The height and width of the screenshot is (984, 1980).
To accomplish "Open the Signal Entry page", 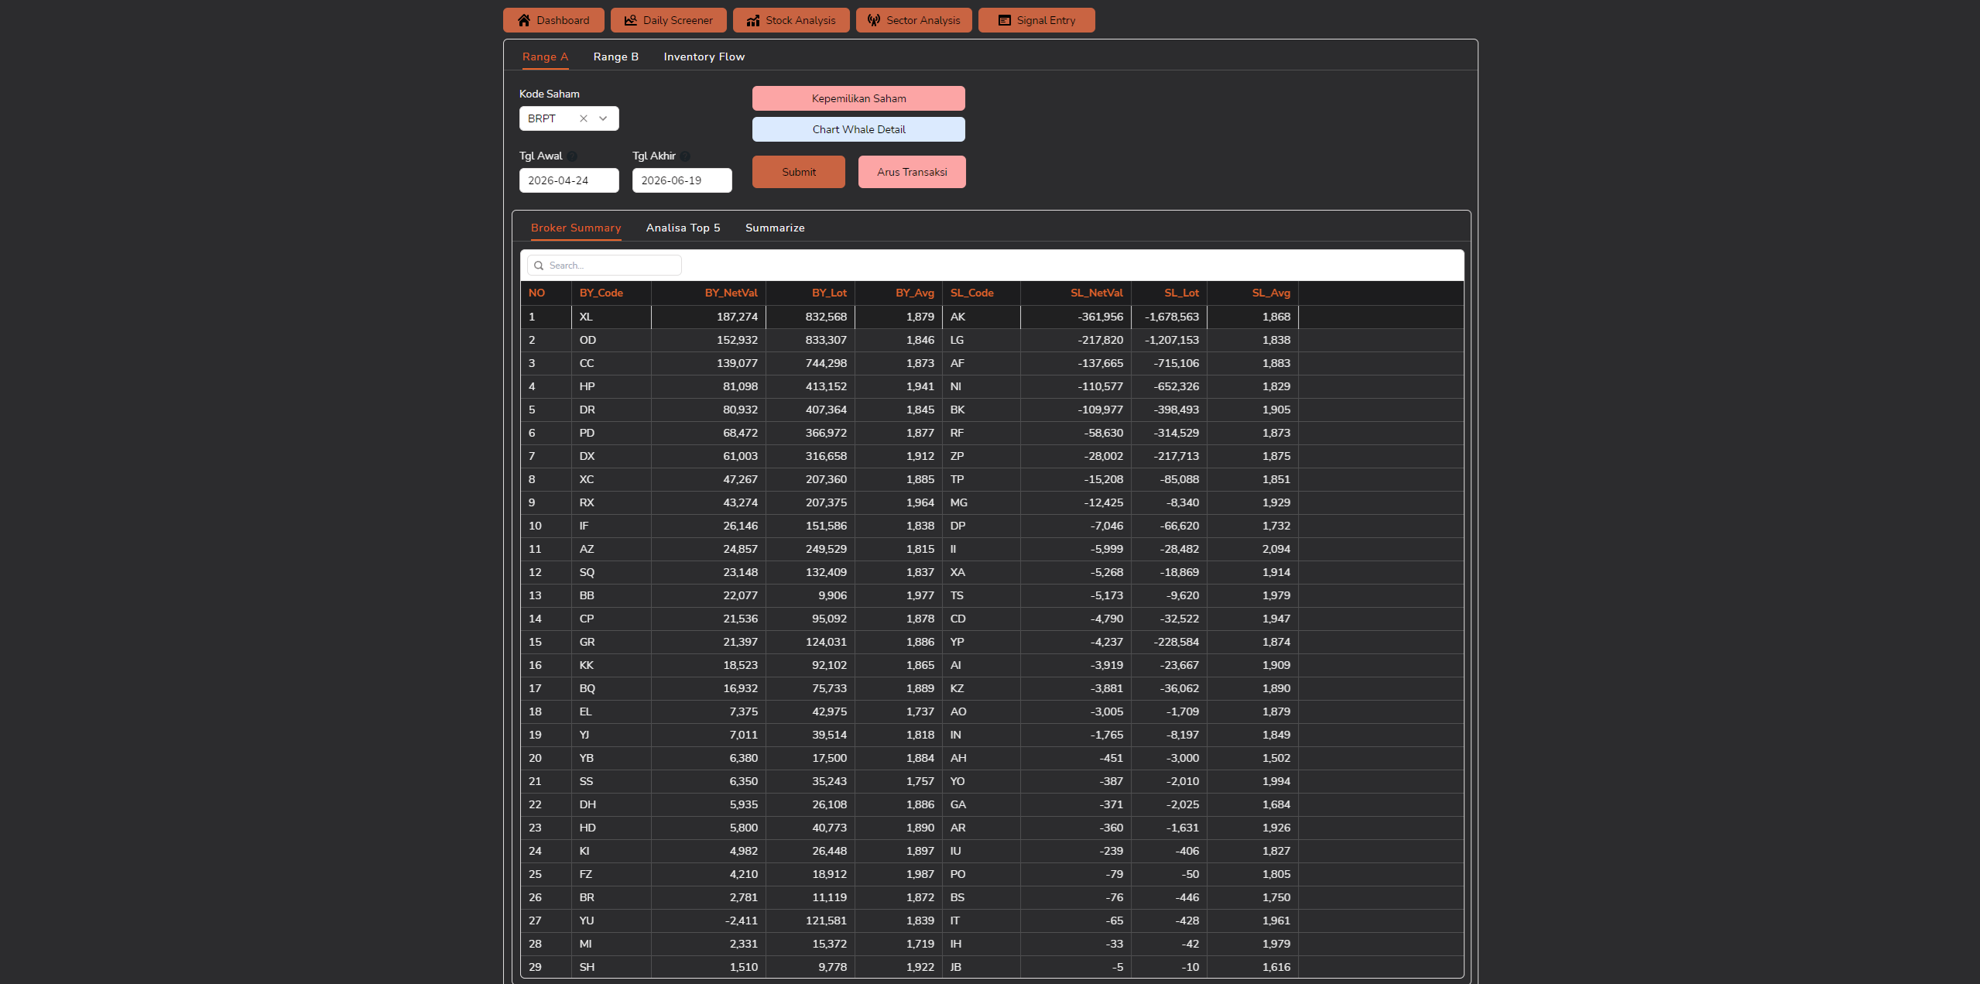I will point(1036,20).
